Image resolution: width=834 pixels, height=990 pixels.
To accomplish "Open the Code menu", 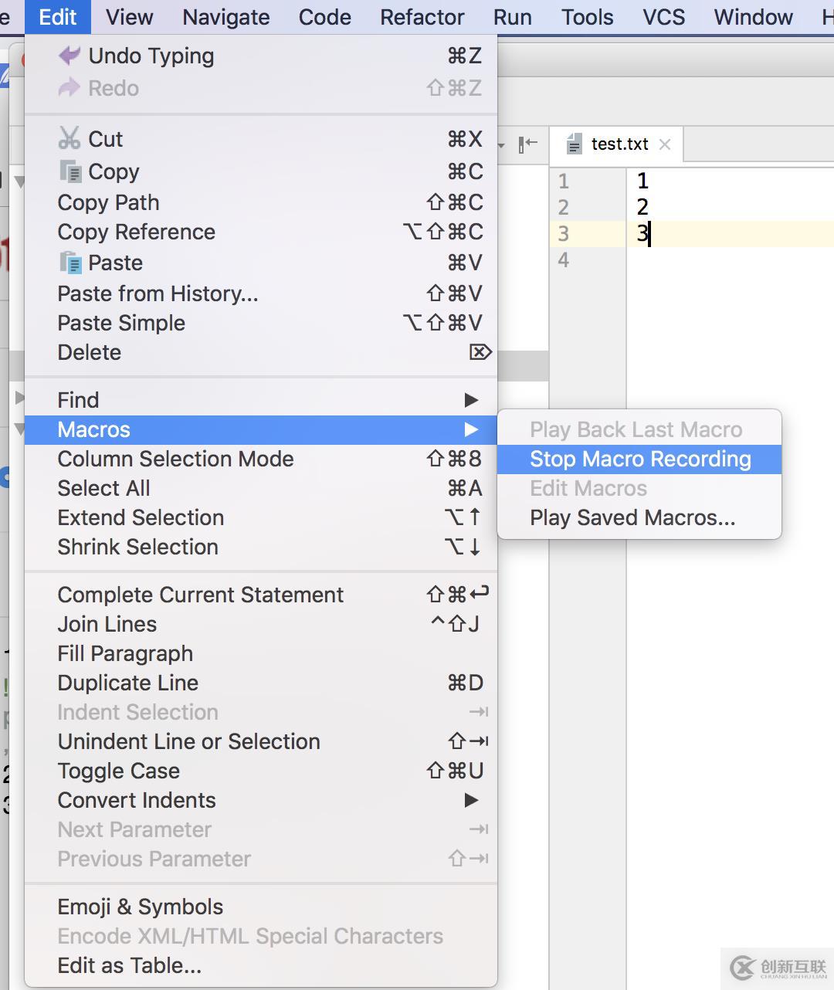I will click(325, 17).
